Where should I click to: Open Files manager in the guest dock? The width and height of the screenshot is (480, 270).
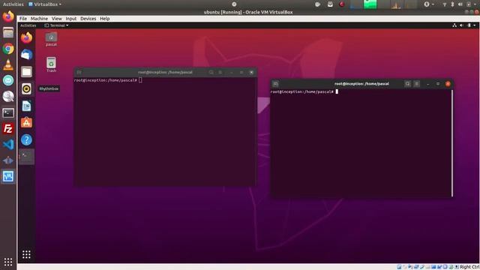click(27, 72)
